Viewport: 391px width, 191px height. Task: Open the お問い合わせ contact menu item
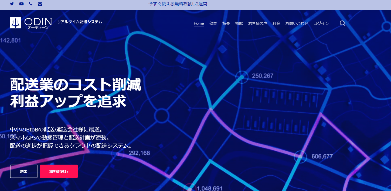point(297,23)
